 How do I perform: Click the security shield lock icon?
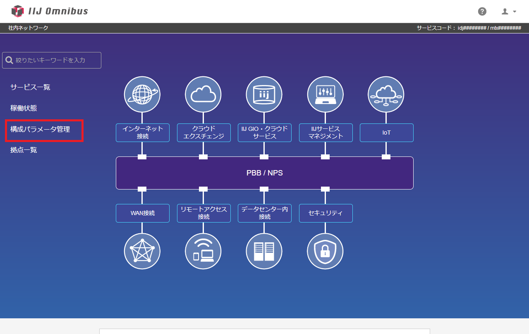[x=325, y=251]
